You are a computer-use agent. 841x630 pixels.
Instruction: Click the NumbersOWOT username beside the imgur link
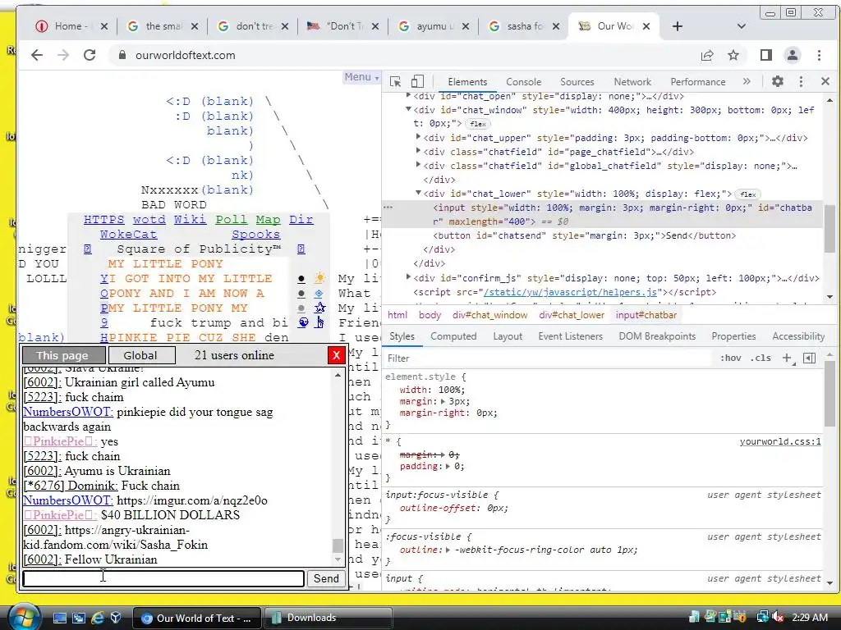(68, 500)
